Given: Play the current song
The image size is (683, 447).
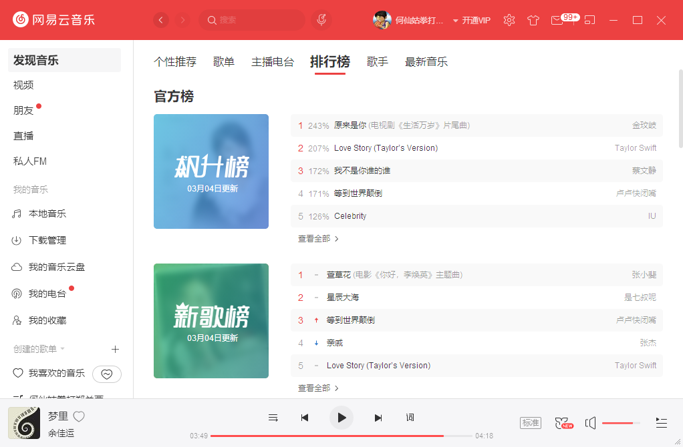Looking at the screenshot, I should (341, 418).
